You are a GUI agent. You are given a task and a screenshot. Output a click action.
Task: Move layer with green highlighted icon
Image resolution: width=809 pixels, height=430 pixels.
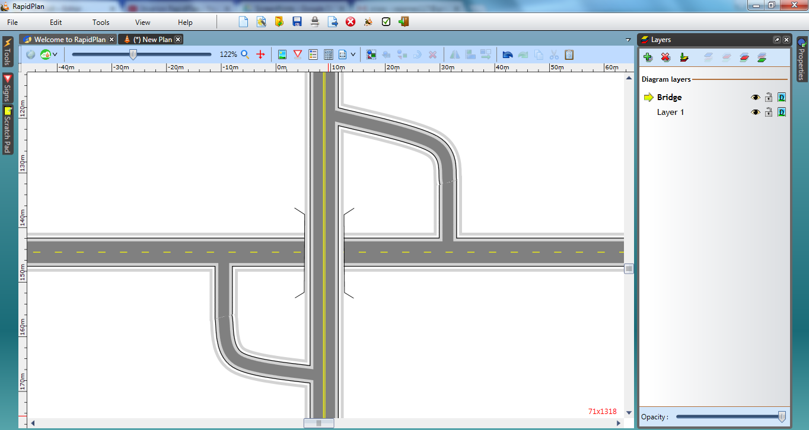click(x=762, y=57)
